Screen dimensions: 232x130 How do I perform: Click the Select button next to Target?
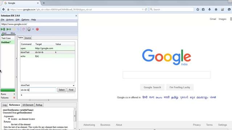pos(62,90)
